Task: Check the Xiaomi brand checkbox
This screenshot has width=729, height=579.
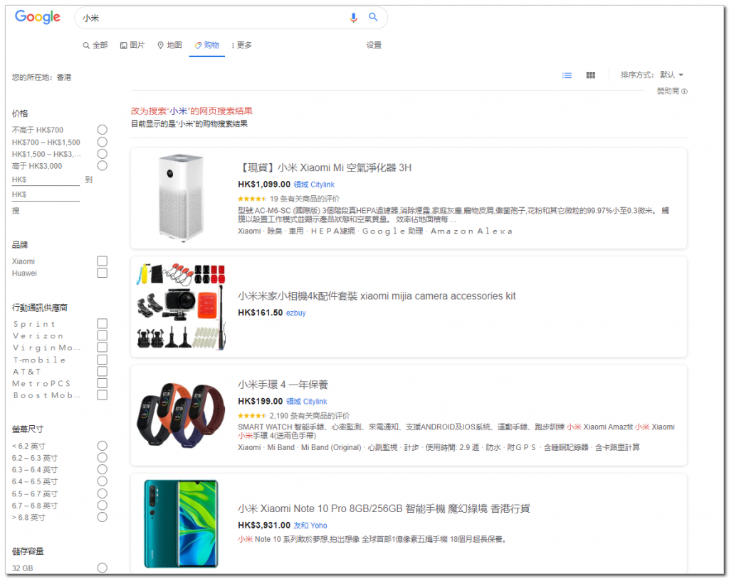Action: 103,261
